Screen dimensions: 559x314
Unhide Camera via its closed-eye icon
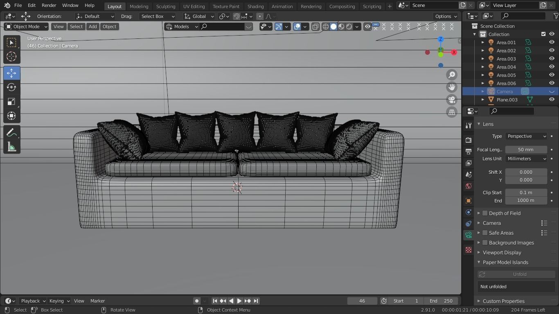pyautogui.click(x=552, y=91)
